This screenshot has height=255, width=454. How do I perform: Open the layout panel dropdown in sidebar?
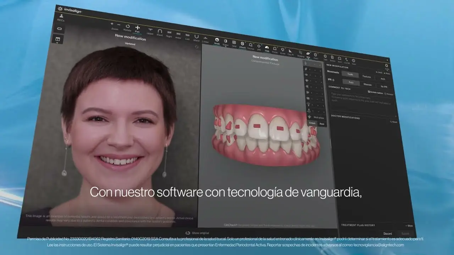click(59, 40)
